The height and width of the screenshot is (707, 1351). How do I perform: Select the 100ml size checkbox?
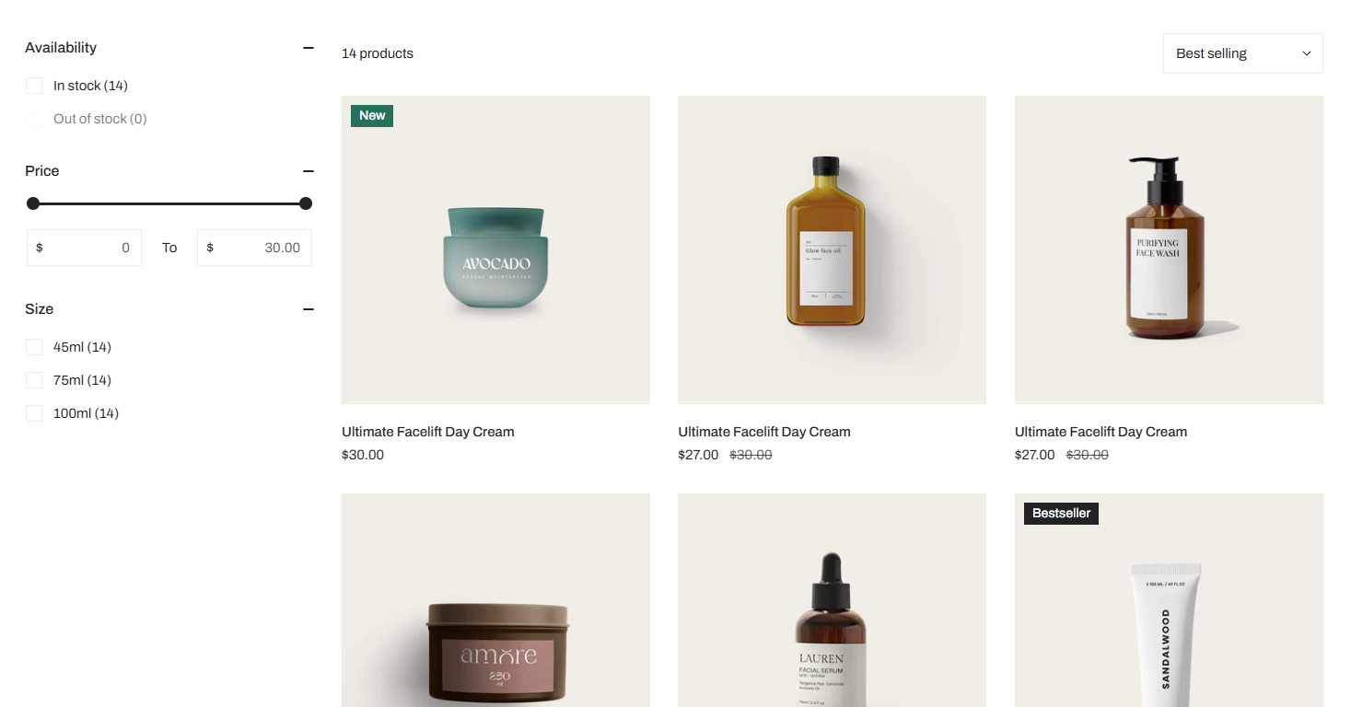tap(34, 413)
